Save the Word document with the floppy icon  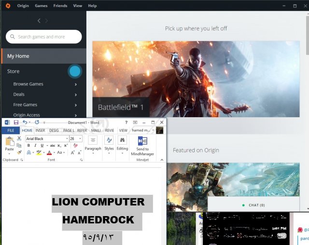tap(16, 122)
